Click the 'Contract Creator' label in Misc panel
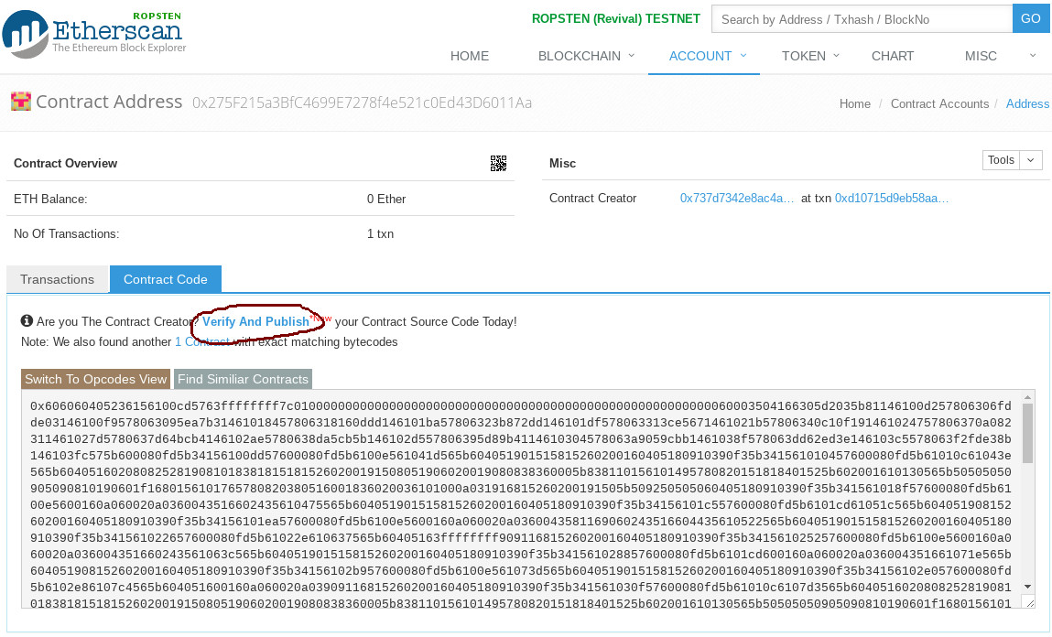The width and height of the screenshot is (1052, 637). [x=592, y=199]
